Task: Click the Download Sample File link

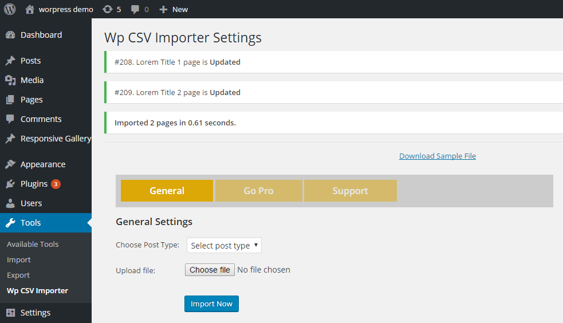Action: pyautogui.click(x=438, y=156)
